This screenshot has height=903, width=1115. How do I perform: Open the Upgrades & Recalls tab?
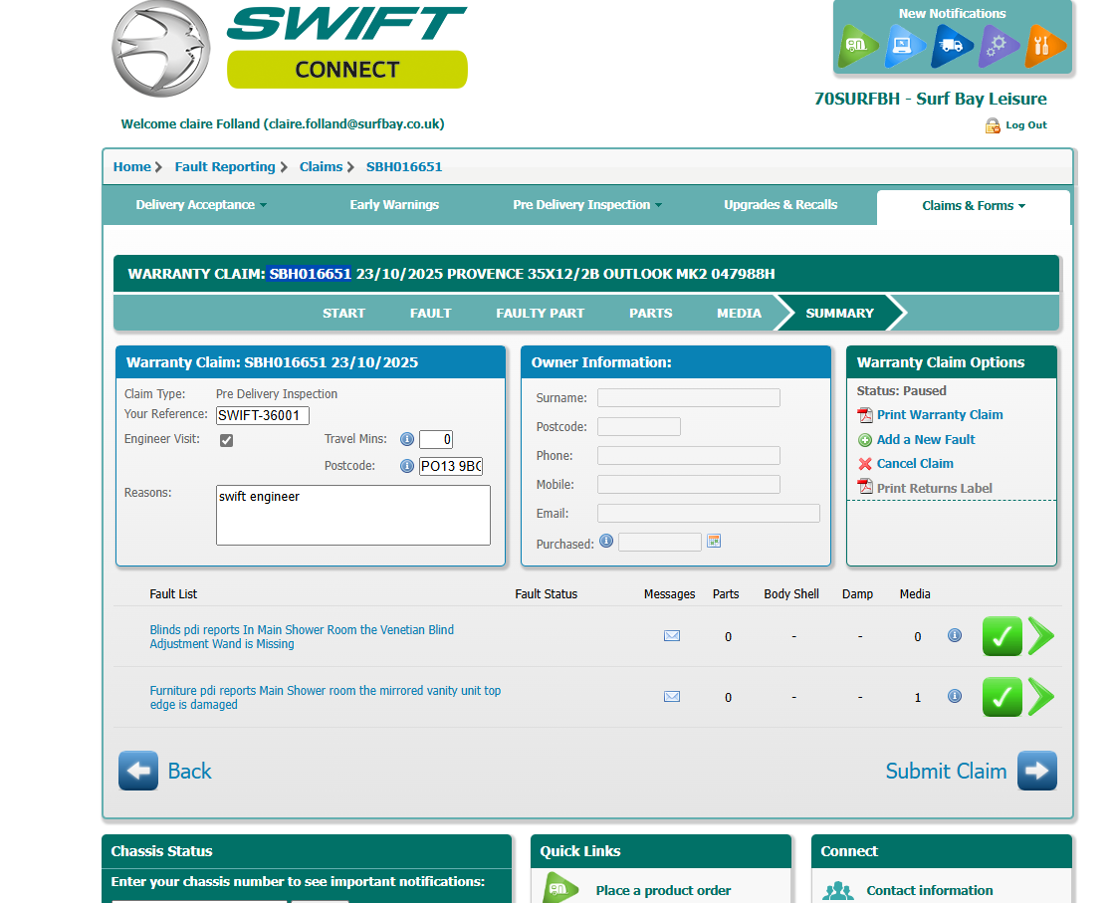780,205
